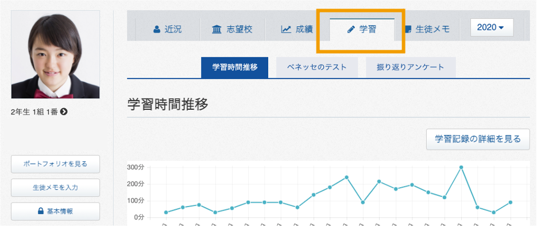Image resolution: width=537 pixels, height=226 pixels.
Task: Click the 学習記録の詳細を見る button
Action: (x=478, y=139)
